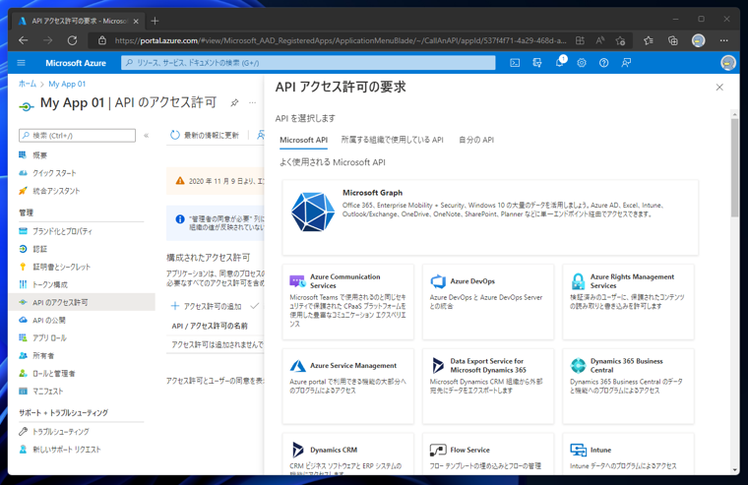Select Azure Rights Management Services API
This screenshot has width=748, height=485.
(628, 302)
